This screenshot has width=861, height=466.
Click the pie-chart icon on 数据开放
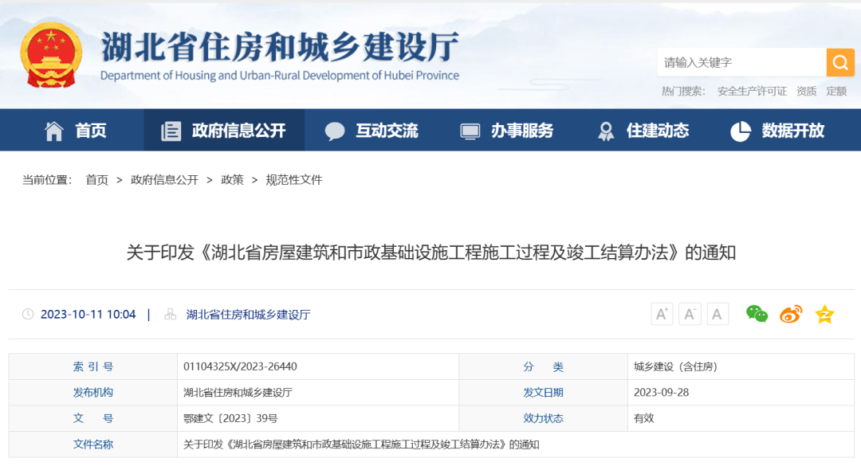pos(741,130)
